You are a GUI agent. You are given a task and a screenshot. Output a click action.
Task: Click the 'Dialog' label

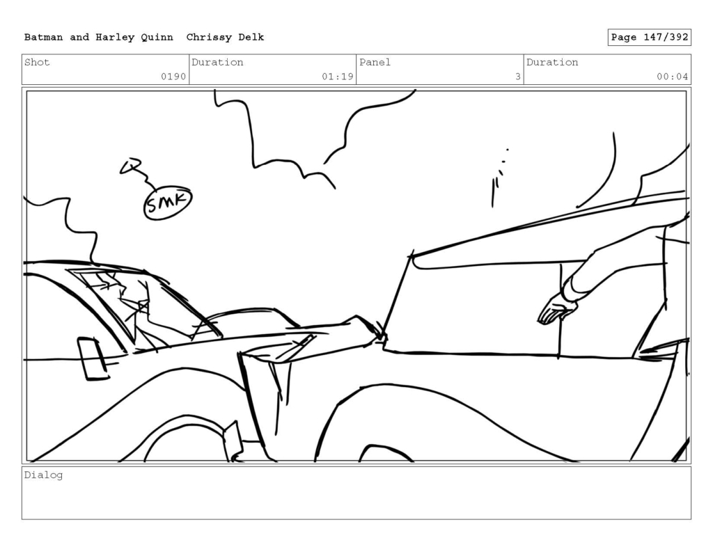[x=44, y=475]
